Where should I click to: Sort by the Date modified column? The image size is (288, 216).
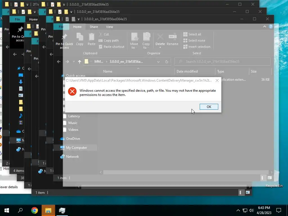pos(187,71)
